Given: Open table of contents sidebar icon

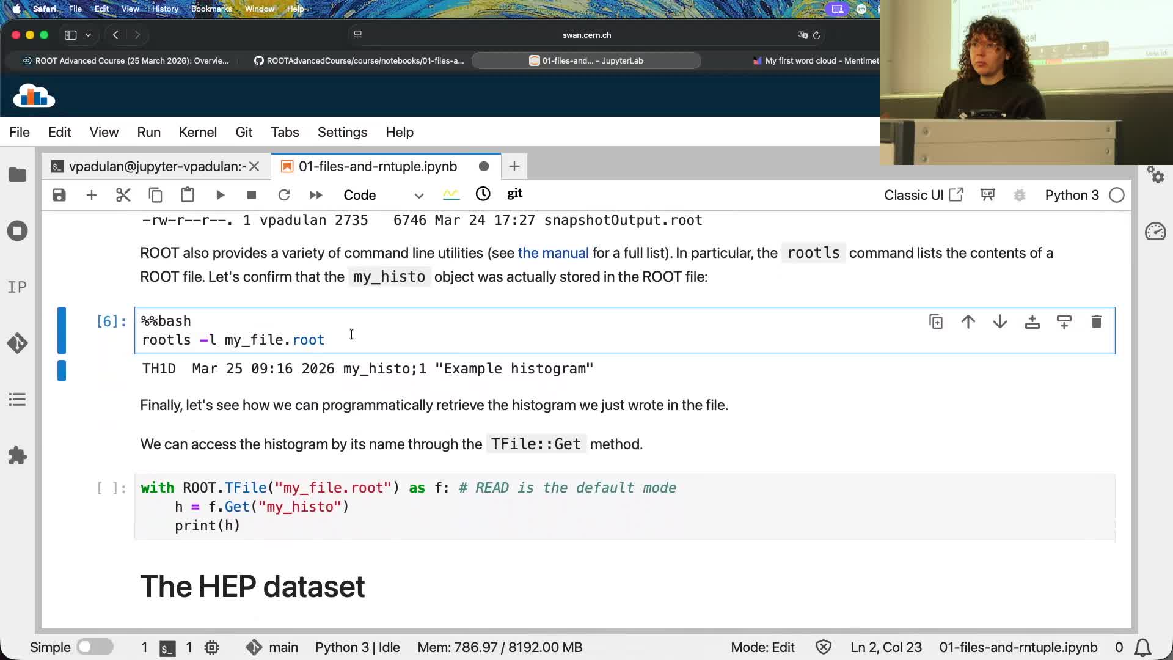Looking at the screenshot, I should click(18, 400).
